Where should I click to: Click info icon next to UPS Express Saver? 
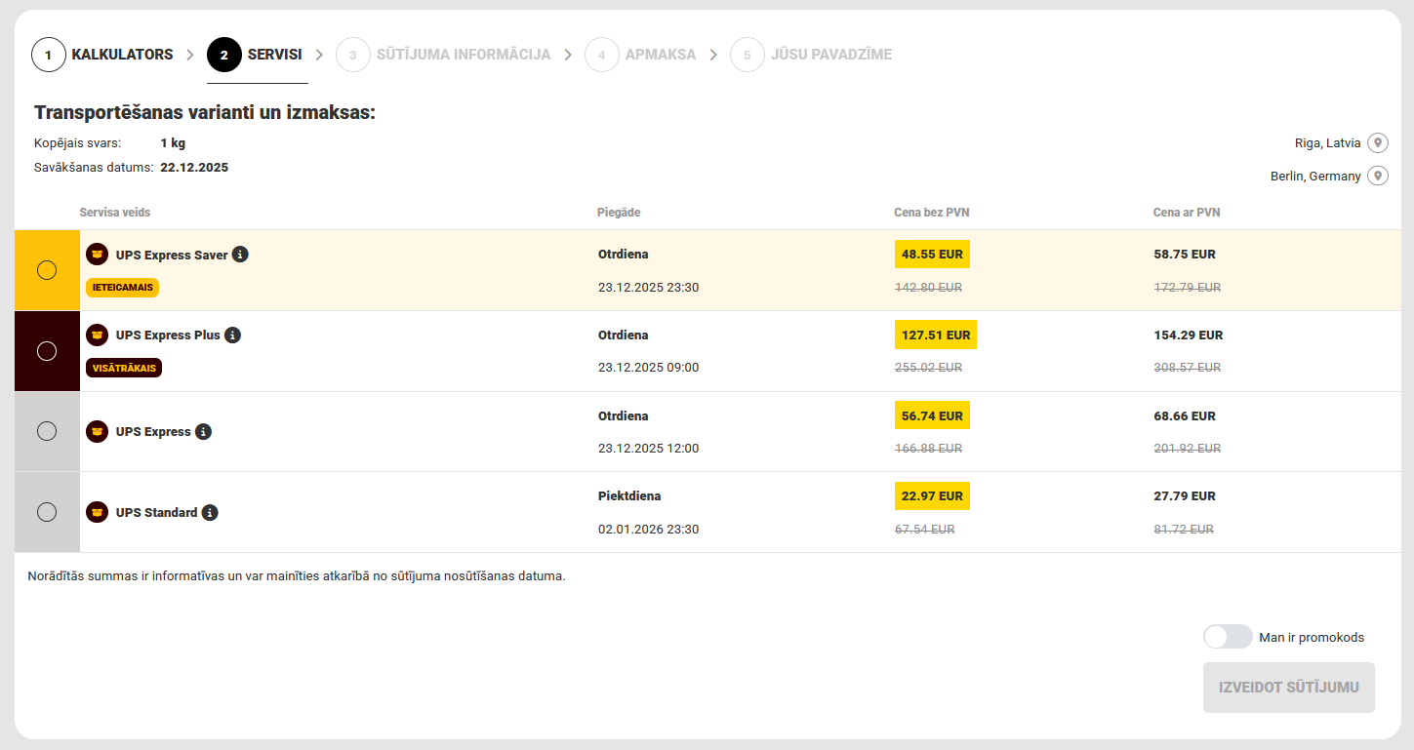(240, 255)
